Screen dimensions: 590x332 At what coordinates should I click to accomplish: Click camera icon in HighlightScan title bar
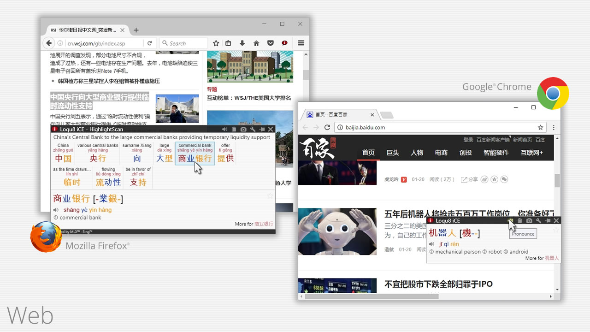click(243, 130)
